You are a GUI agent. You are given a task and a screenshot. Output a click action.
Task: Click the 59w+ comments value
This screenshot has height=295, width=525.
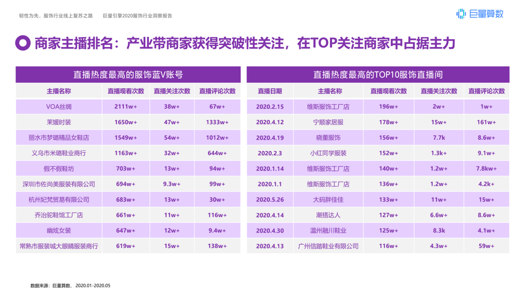tap(487, 246)
